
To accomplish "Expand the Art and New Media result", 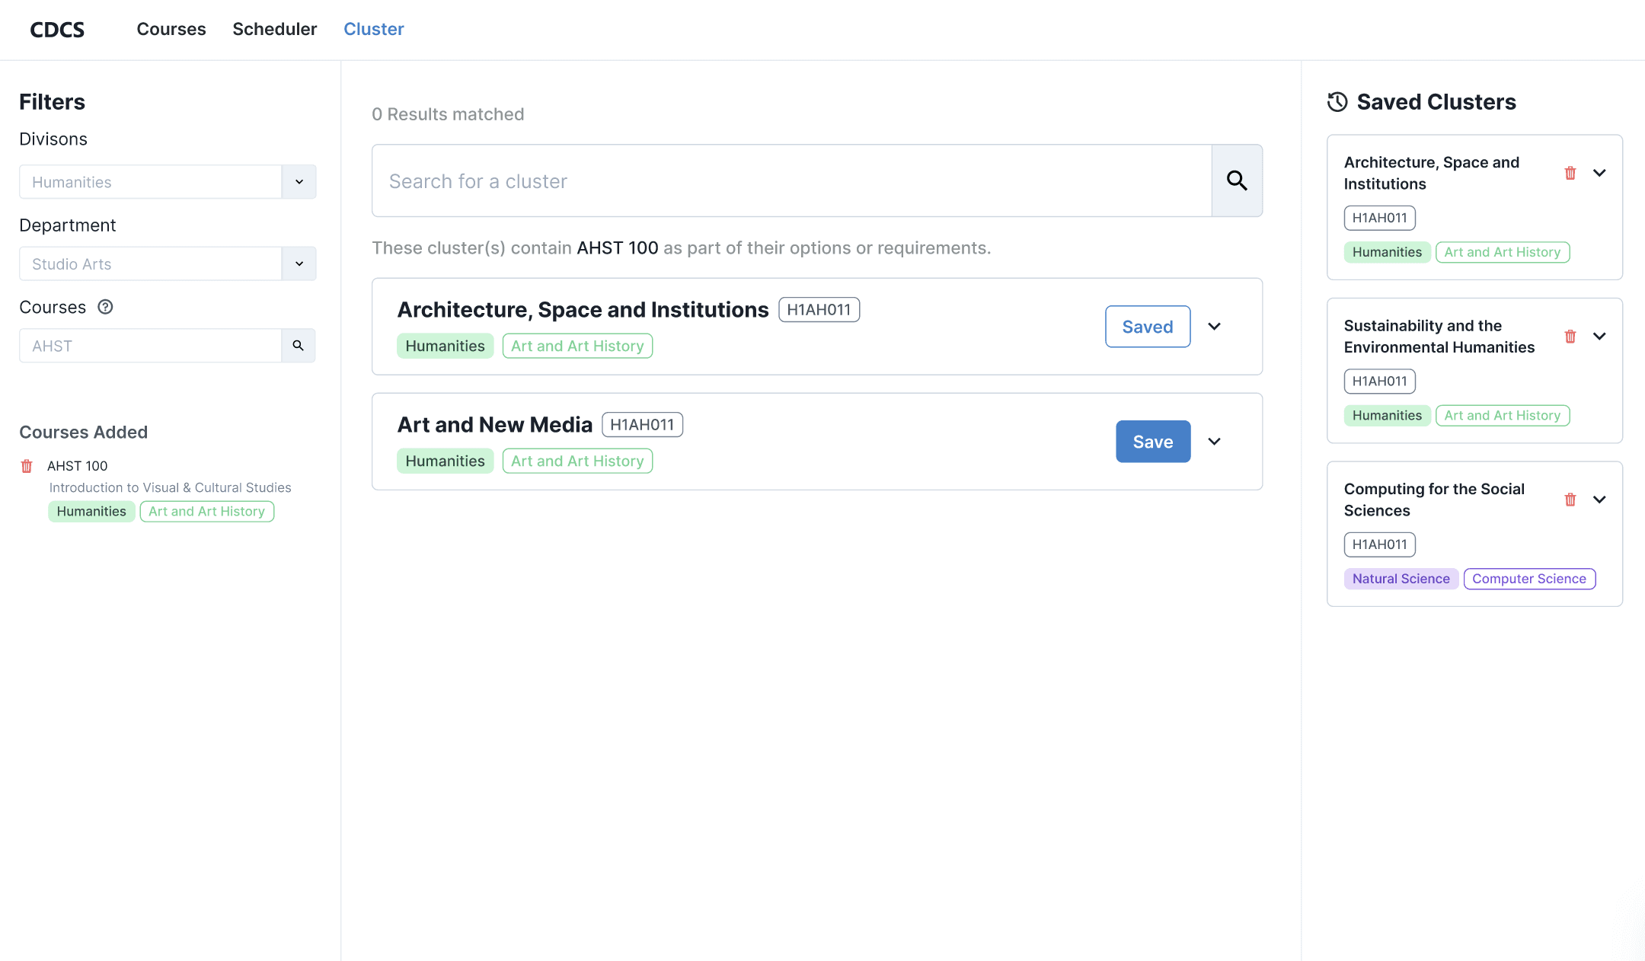I will pos(1215,442).
